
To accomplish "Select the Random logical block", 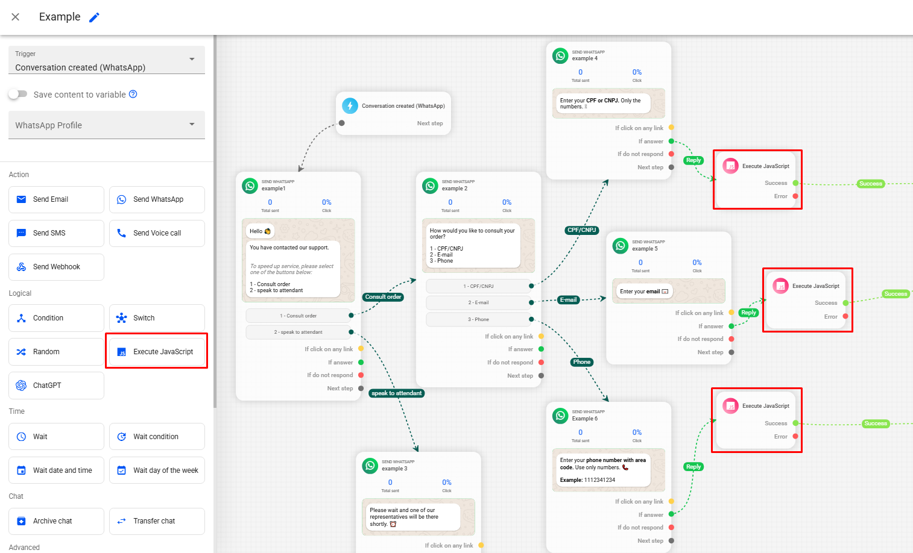I will [x=56, y=352].
